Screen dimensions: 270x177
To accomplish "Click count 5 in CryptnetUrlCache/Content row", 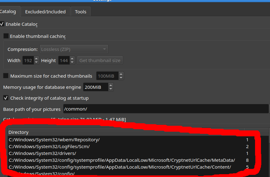I will pos(247,167).
